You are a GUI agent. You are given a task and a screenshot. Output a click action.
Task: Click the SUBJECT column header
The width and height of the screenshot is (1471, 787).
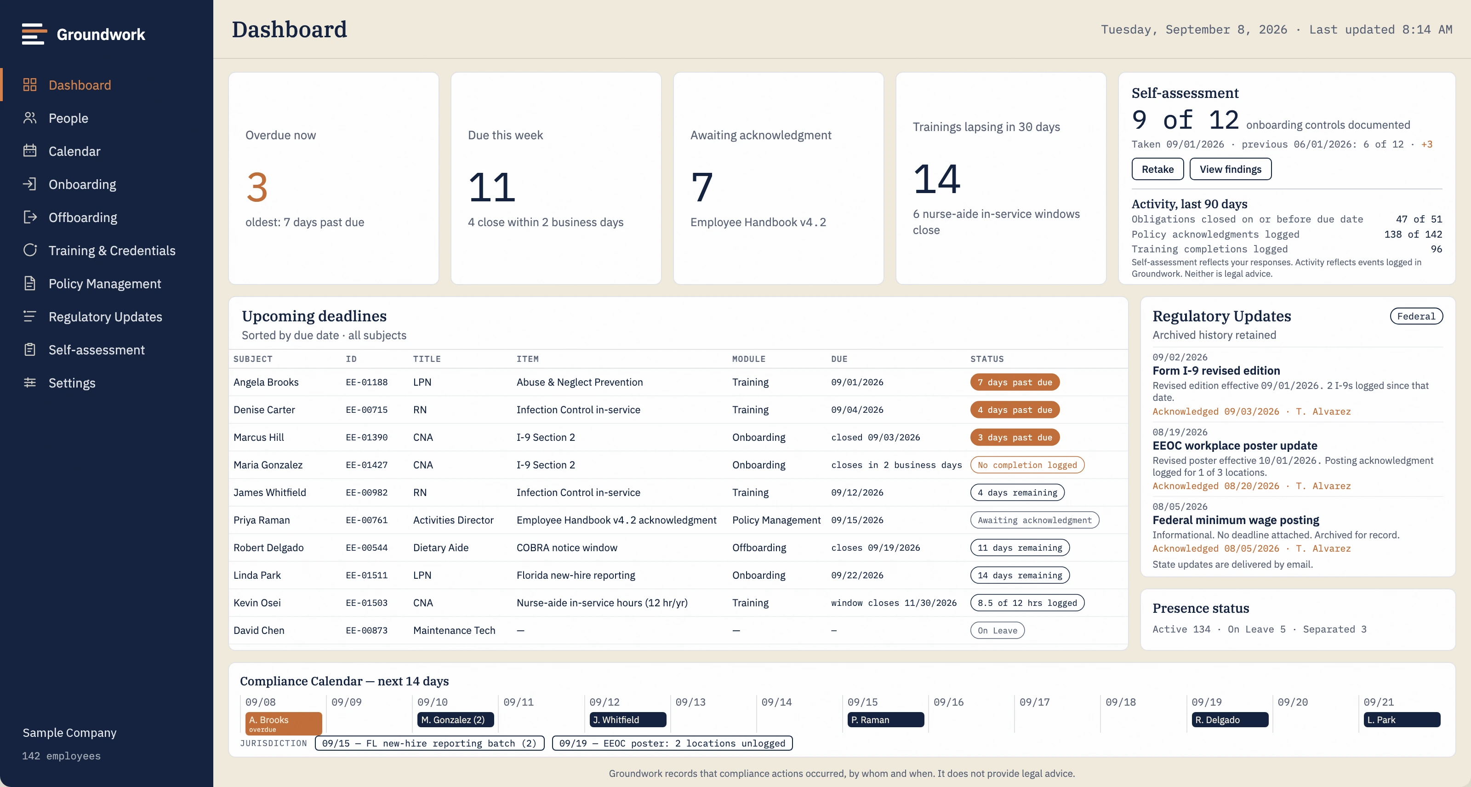(252, 359)
